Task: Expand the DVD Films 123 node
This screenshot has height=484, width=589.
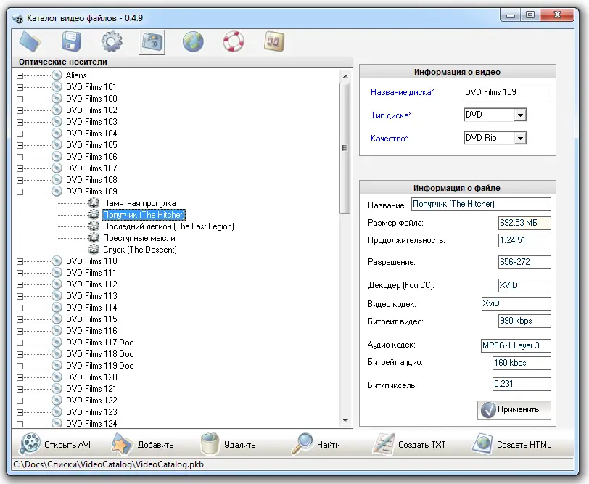Action: pos(20,412)
